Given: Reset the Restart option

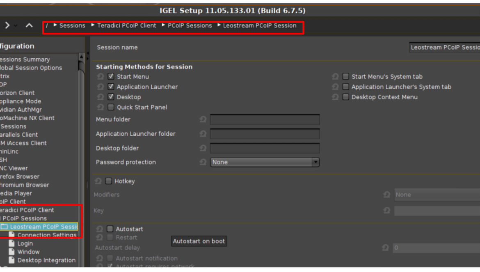Looking at the screenshot, I should tap(100, 238).
